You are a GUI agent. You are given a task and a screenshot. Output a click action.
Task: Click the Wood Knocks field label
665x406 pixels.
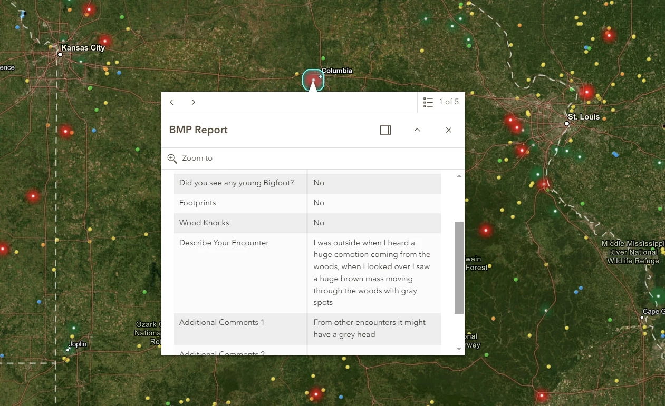click(204, 223)
